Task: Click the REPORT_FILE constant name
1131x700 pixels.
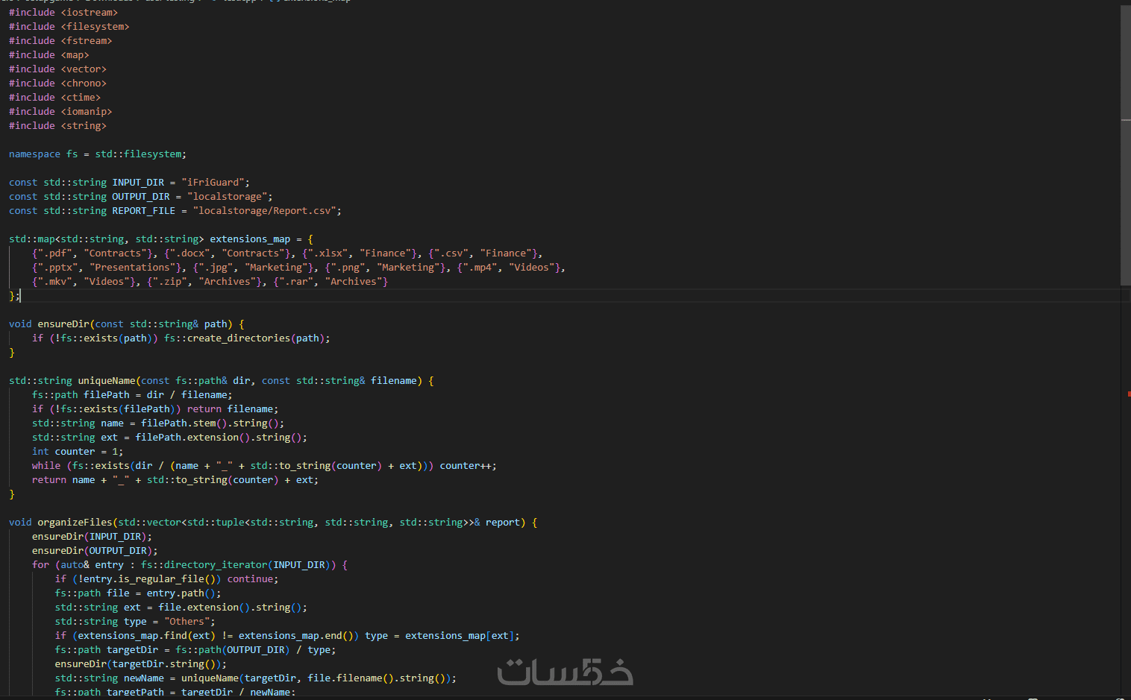Action: [x=144, y=211]
